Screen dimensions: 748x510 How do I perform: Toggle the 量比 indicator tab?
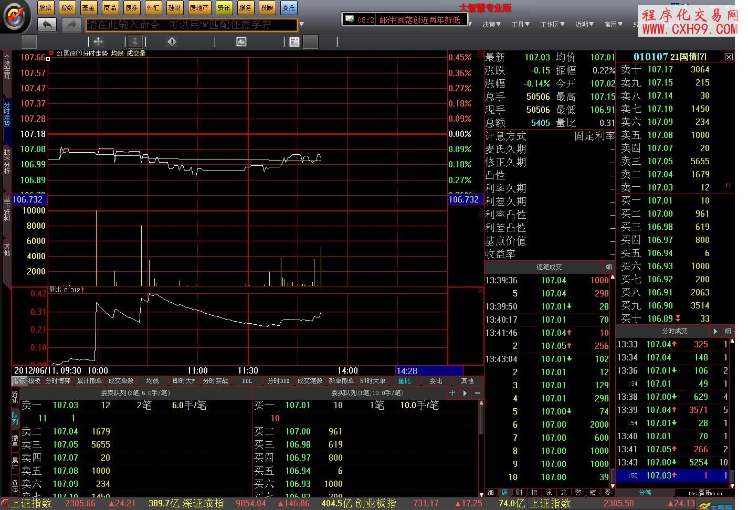click(404, 381)
